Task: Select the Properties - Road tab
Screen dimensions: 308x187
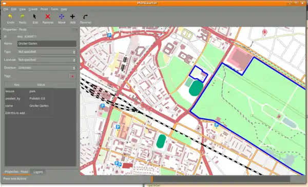Action: pos(16,172)
